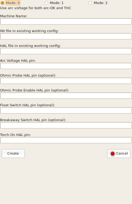Click the Machine Name label
Screen dimensions: 132x204
(14, 16)
